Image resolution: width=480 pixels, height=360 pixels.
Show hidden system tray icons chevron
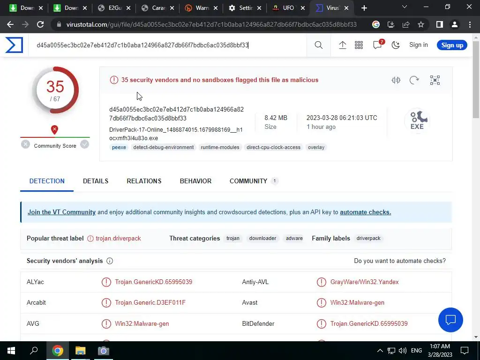coord(380,351)
